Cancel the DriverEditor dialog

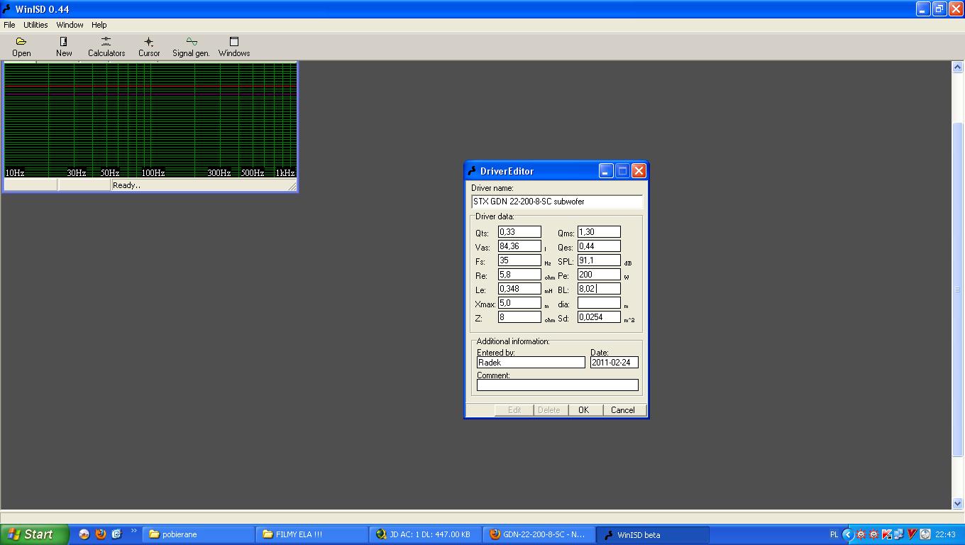pyautogui.click(x=623, y=410)
